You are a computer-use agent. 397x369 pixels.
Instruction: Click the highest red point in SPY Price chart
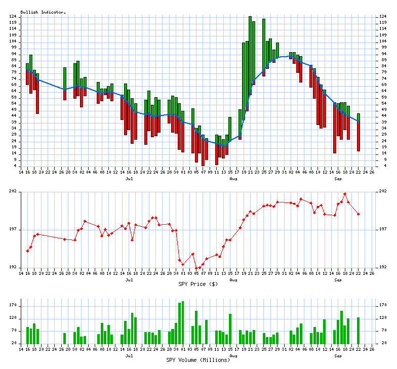tap(345, 194)
